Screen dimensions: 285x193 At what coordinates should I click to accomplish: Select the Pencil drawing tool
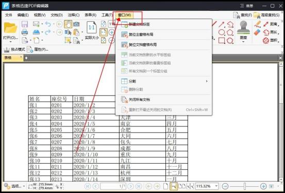coord(257,24)
